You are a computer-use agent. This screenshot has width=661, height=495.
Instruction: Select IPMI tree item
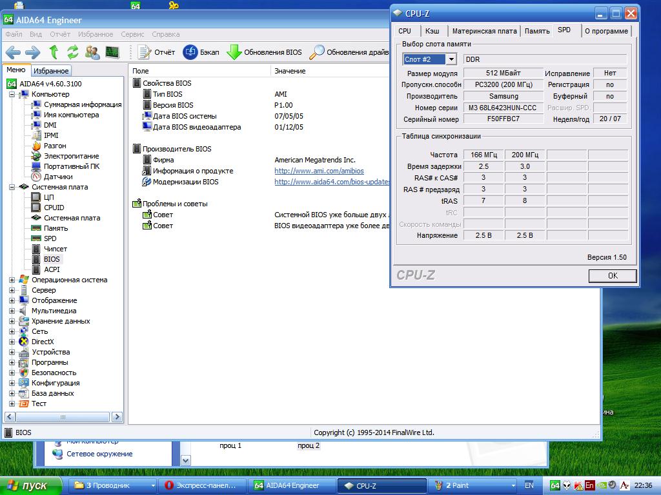tap(51, 135)
